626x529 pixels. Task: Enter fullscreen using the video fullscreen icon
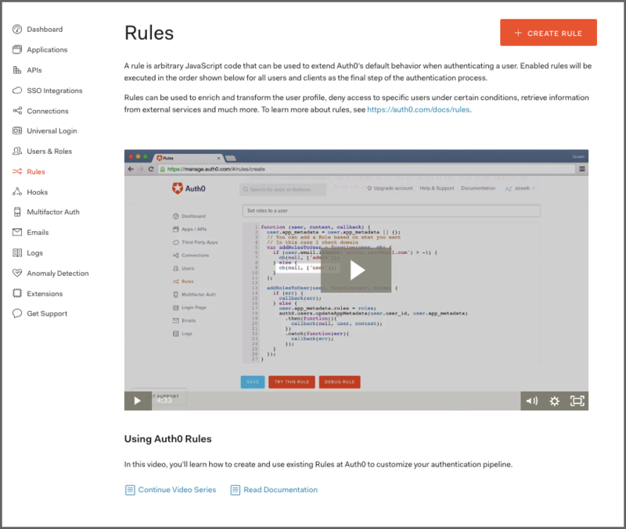click(577, 401)
